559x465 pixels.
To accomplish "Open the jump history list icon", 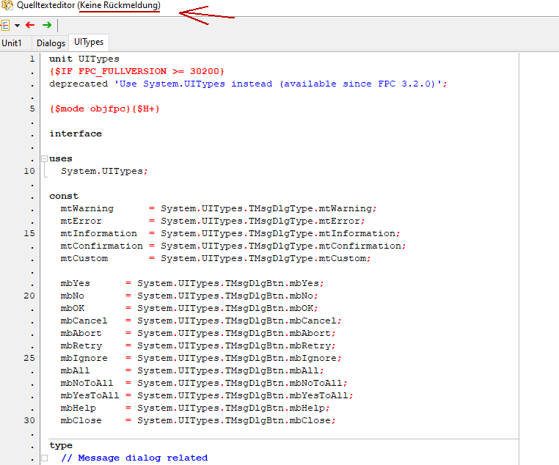I will point(5,25).
